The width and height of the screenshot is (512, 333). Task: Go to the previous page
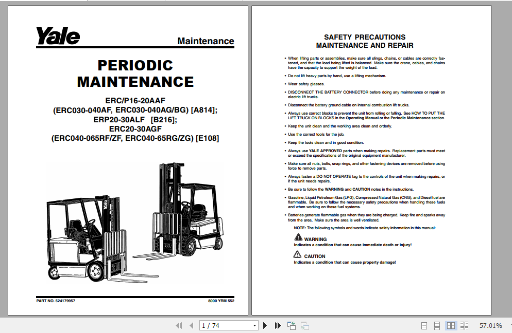pyautogui.click(x=192, y=325)
